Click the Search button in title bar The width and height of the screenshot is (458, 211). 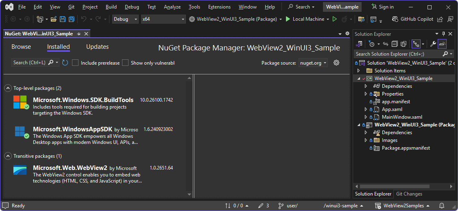(301, 7)
